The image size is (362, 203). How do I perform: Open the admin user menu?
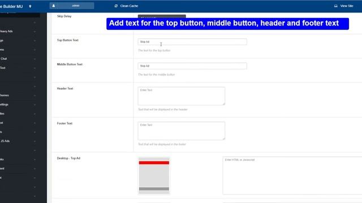click(72, 6)
